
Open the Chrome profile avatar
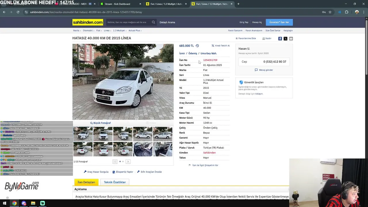tap(357, 12)
